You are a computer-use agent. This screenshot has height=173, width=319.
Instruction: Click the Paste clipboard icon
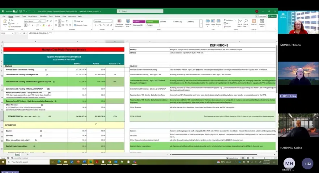click(5, 22)
